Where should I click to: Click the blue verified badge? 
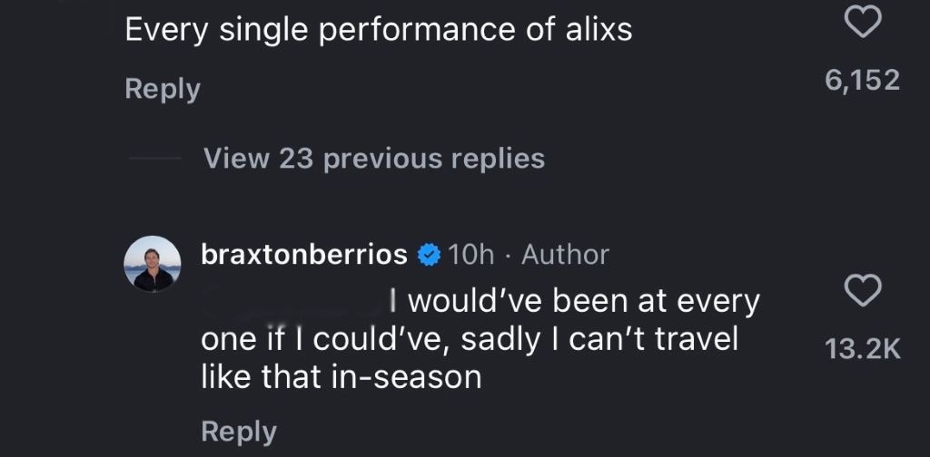tap(427, 255)
